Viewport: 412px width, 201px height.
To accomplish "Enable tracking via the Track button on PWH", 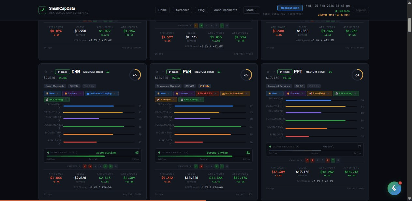I will (x=174, y=72).
